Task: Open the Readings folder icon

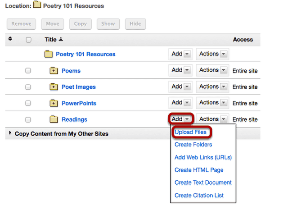Action: 54,119
